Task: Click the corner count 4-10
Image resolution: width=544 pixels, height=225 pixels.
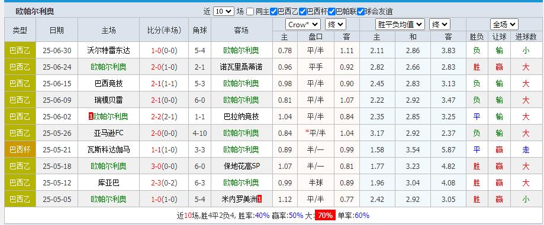Action: pos(200,133)
